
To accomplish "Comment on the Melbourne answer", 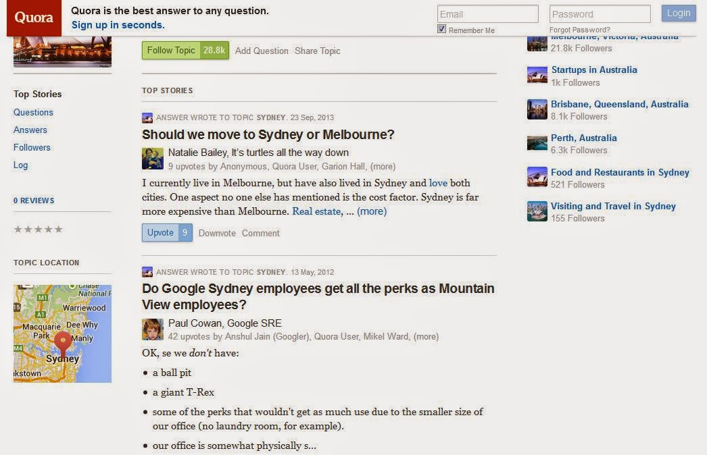I will (261, 234).
